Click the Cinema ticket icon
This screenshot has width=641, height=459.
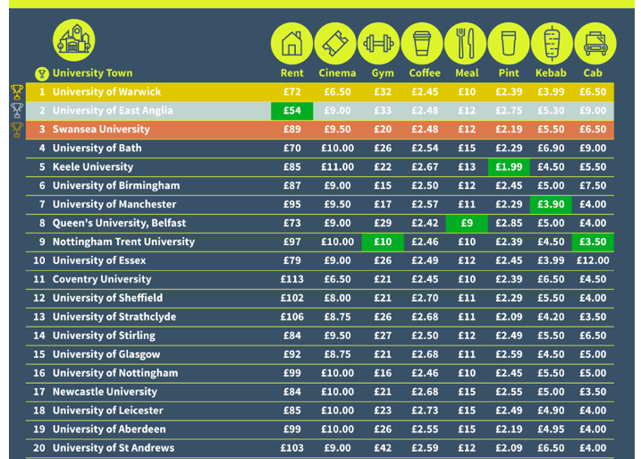coord(336,43)
